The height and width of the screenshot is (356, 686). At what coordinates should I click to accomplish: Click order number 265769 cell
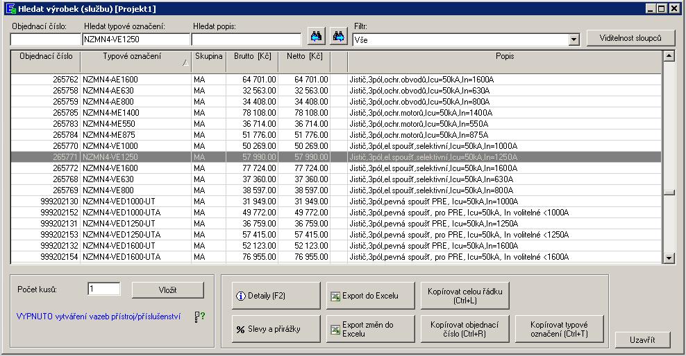click(46, 190)
